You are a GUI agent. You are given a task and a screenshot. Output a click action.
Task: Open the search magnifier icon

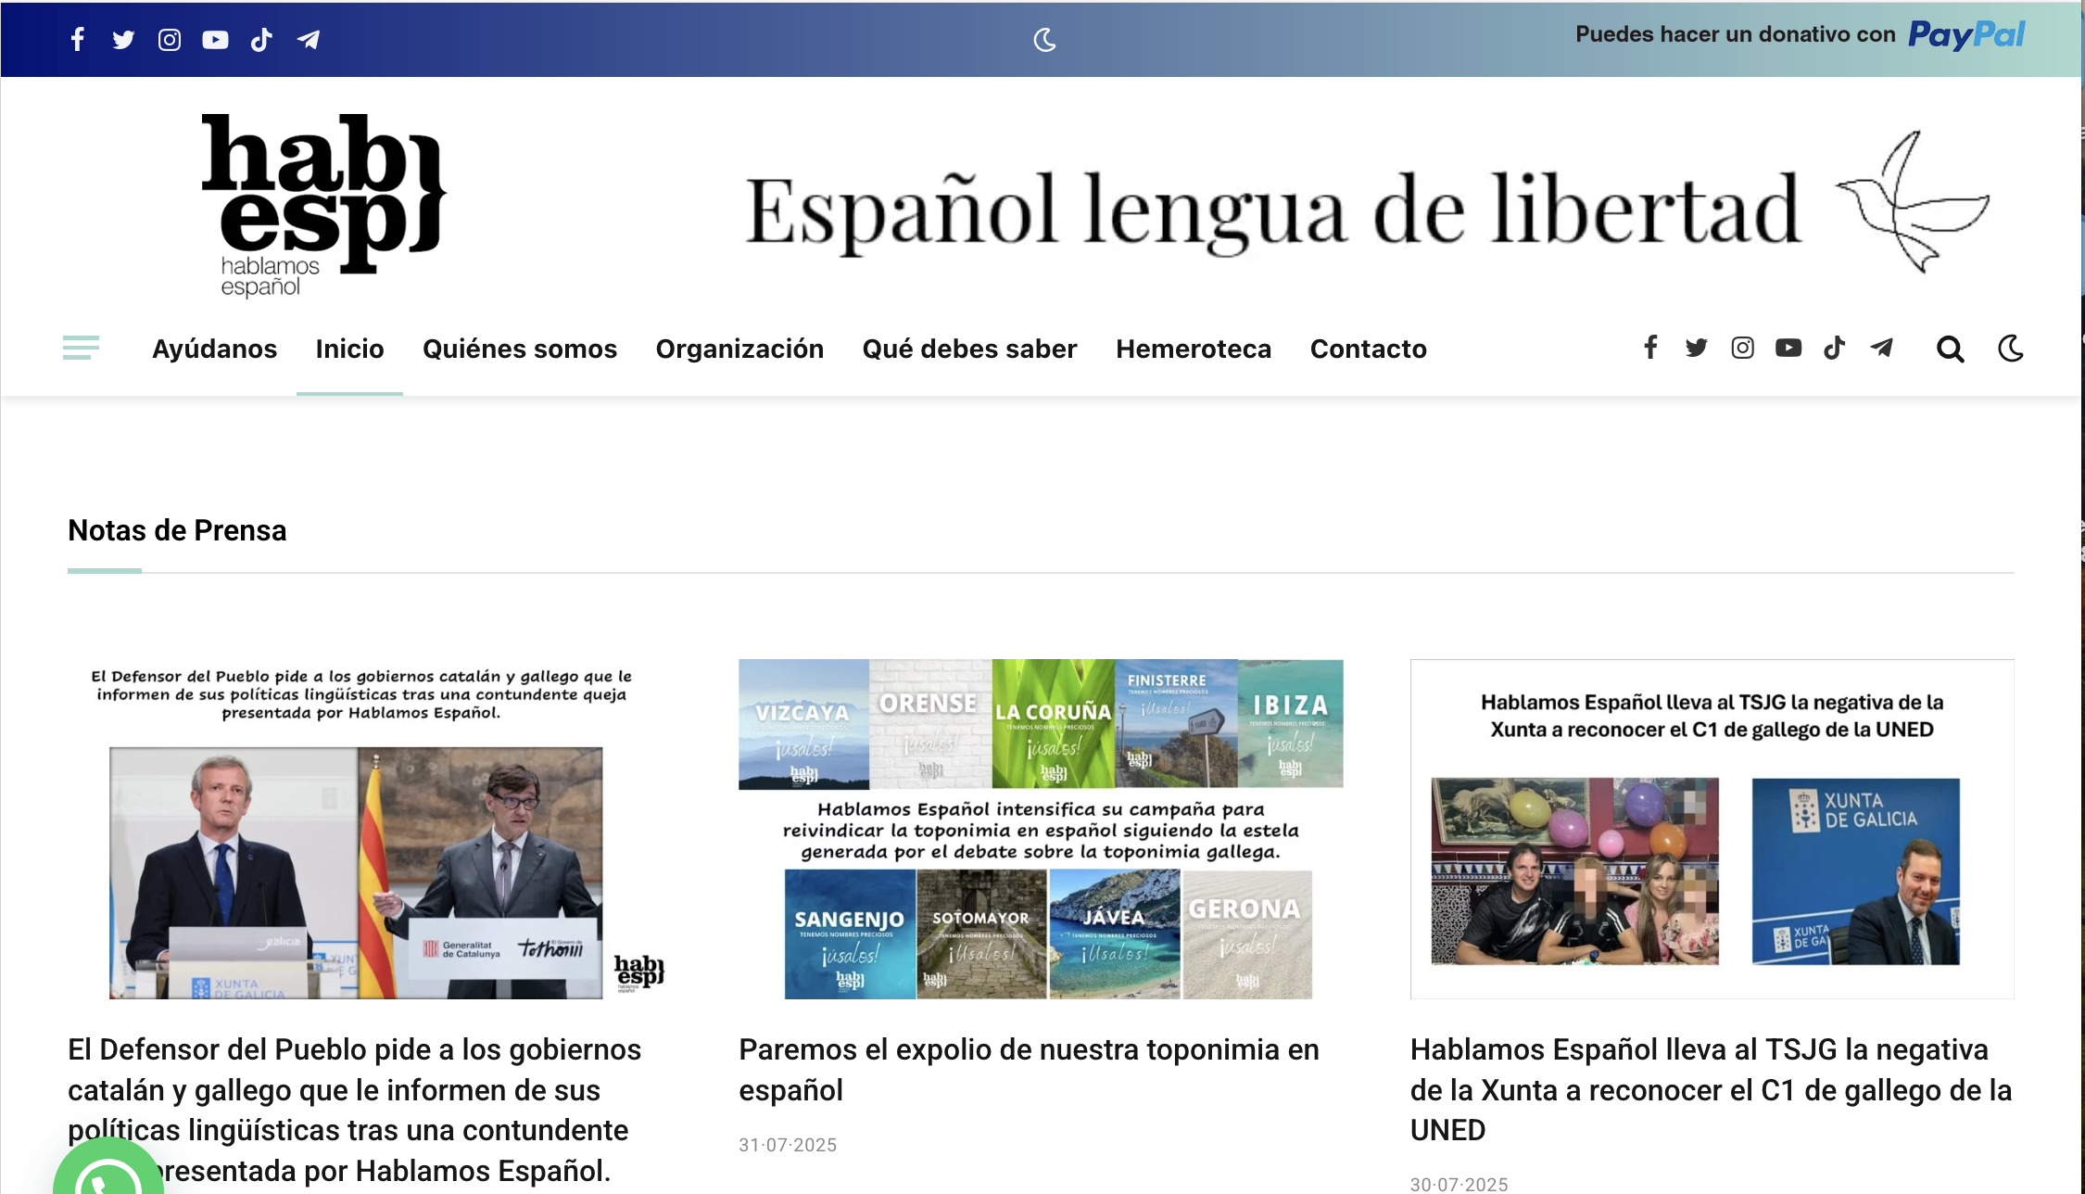coord(1950,349)
